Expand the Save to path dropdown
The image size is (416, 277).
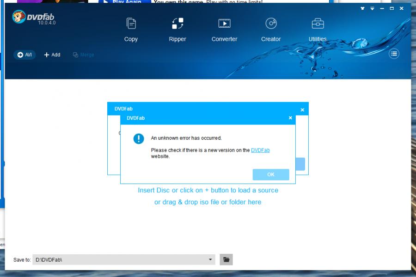pyautogui.click(x=210, y=259)
